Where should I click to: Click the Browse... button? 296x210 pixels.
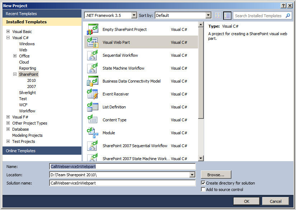pos(216,175)
